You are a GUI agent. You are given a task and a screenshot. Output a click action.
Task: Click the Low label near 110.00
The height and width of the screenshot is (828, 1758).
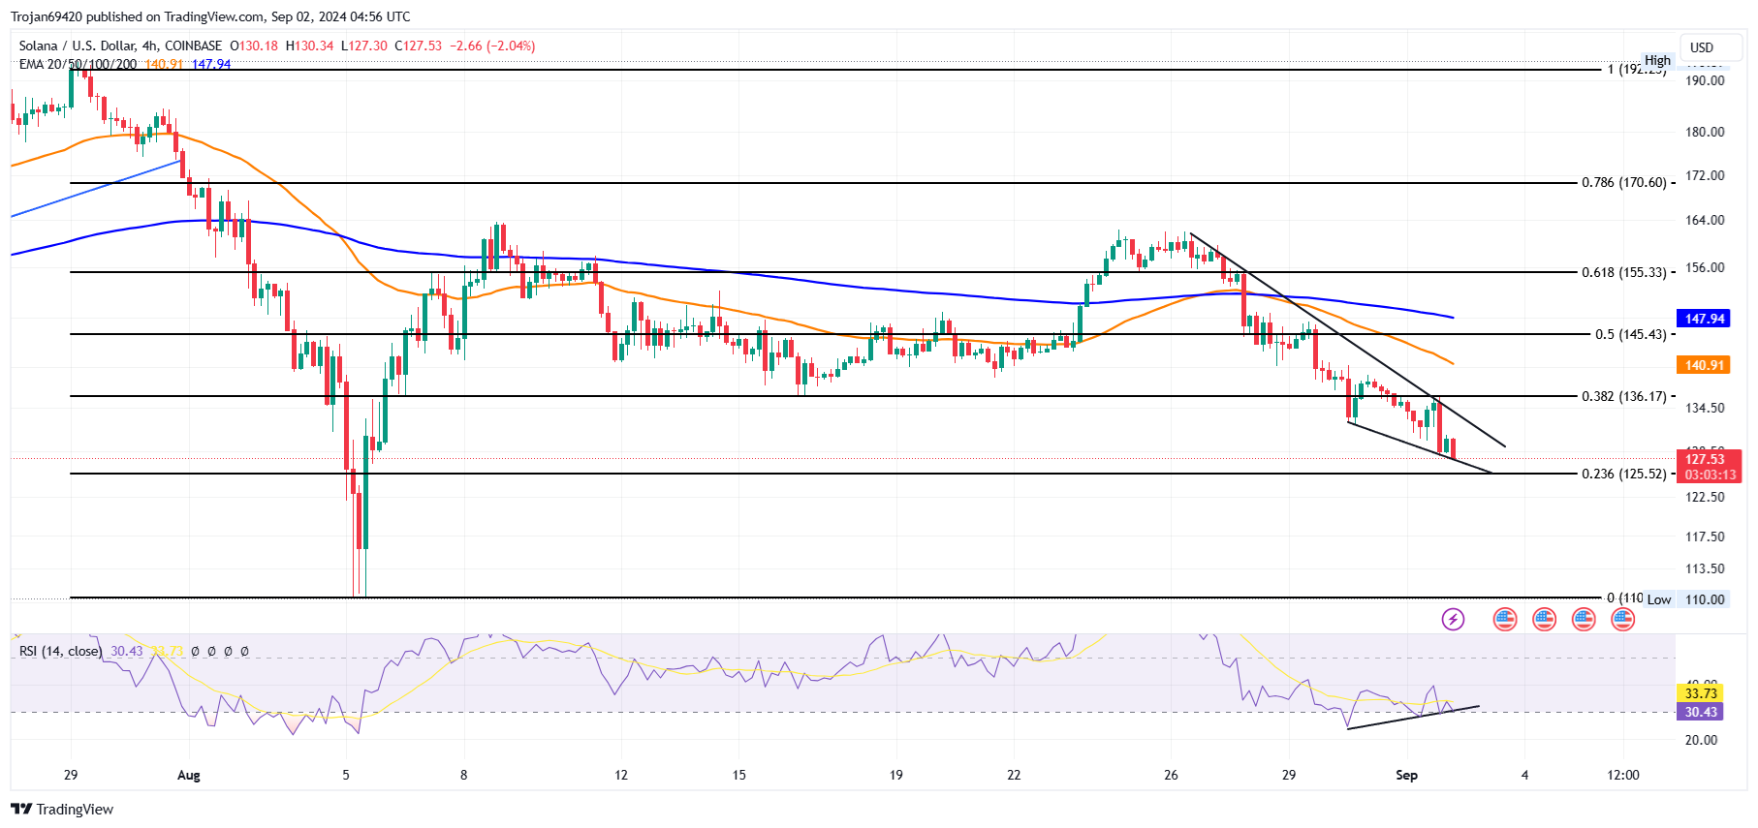click(1659, 599)
